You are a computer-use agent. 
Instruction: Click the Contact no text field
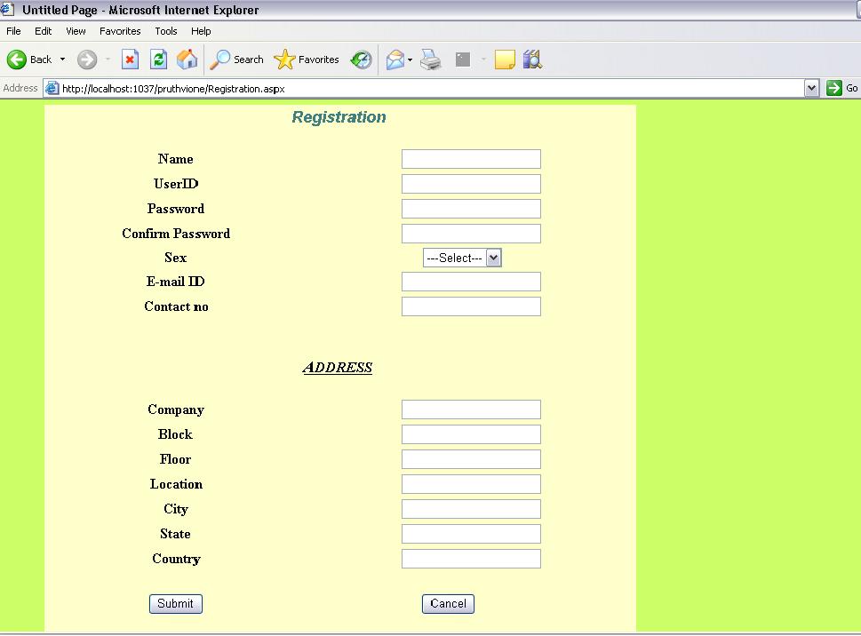(x=471, y=306)
